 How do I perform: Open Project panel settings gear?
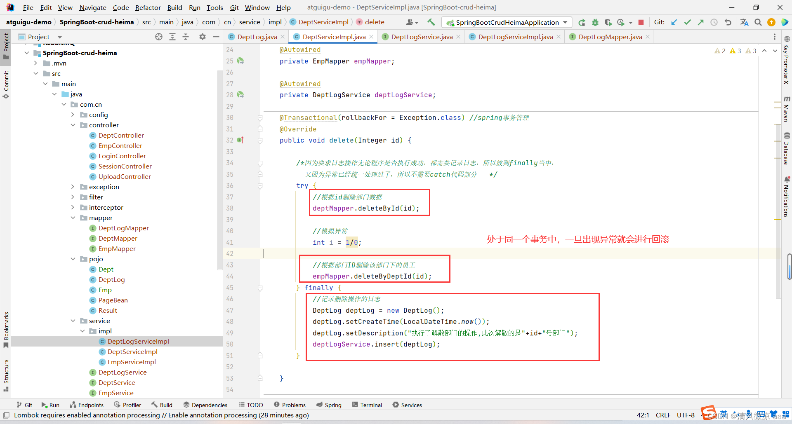point(203,37)
